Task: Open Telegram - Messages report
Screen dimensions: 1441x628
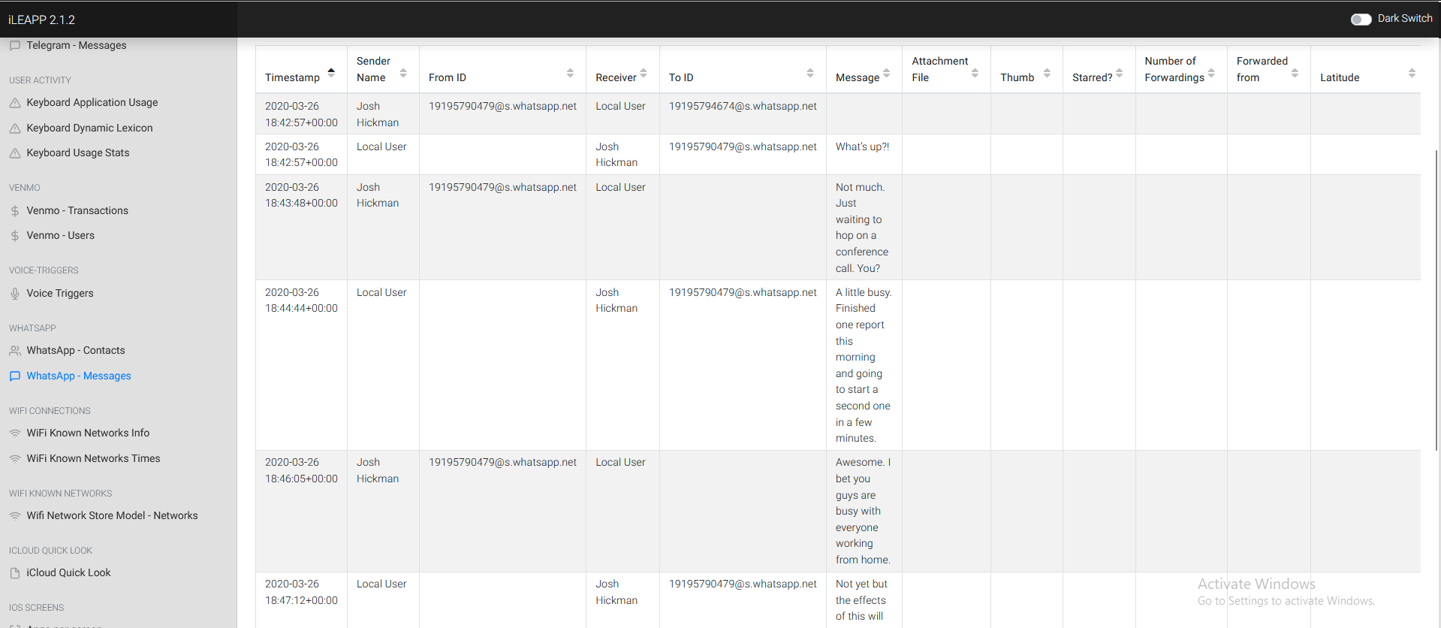Action: tap(77, 45)
